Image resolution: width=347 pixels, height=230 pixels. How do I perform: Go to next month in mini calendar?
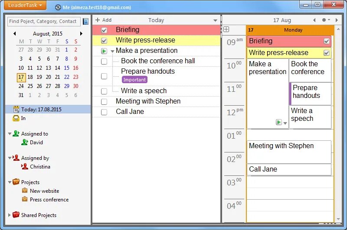click(81, 34)
